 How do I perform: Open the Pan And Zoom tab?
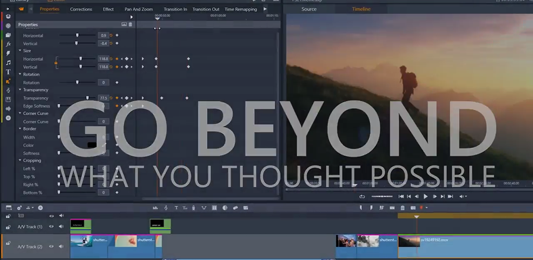(x=138, y=9)
